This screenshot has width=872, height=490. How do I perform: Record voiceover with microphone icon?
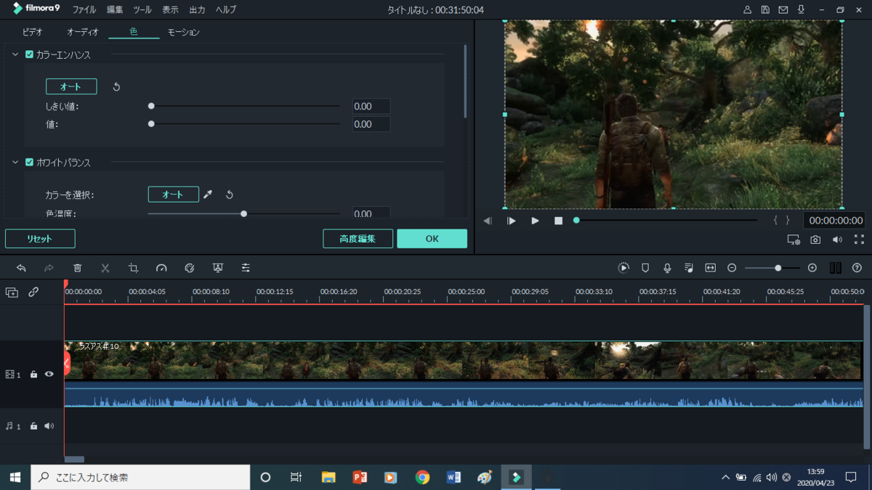(667, 268)
